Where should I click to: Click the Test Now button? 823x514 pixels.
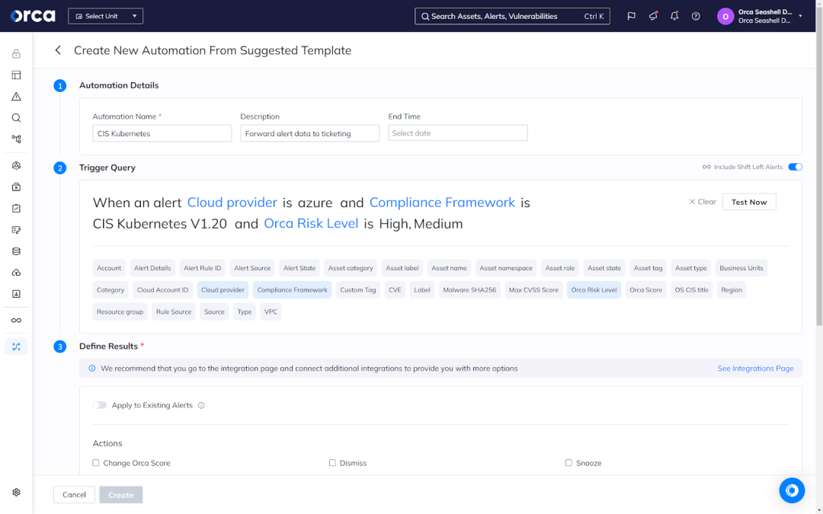click(x=749, y=202)
